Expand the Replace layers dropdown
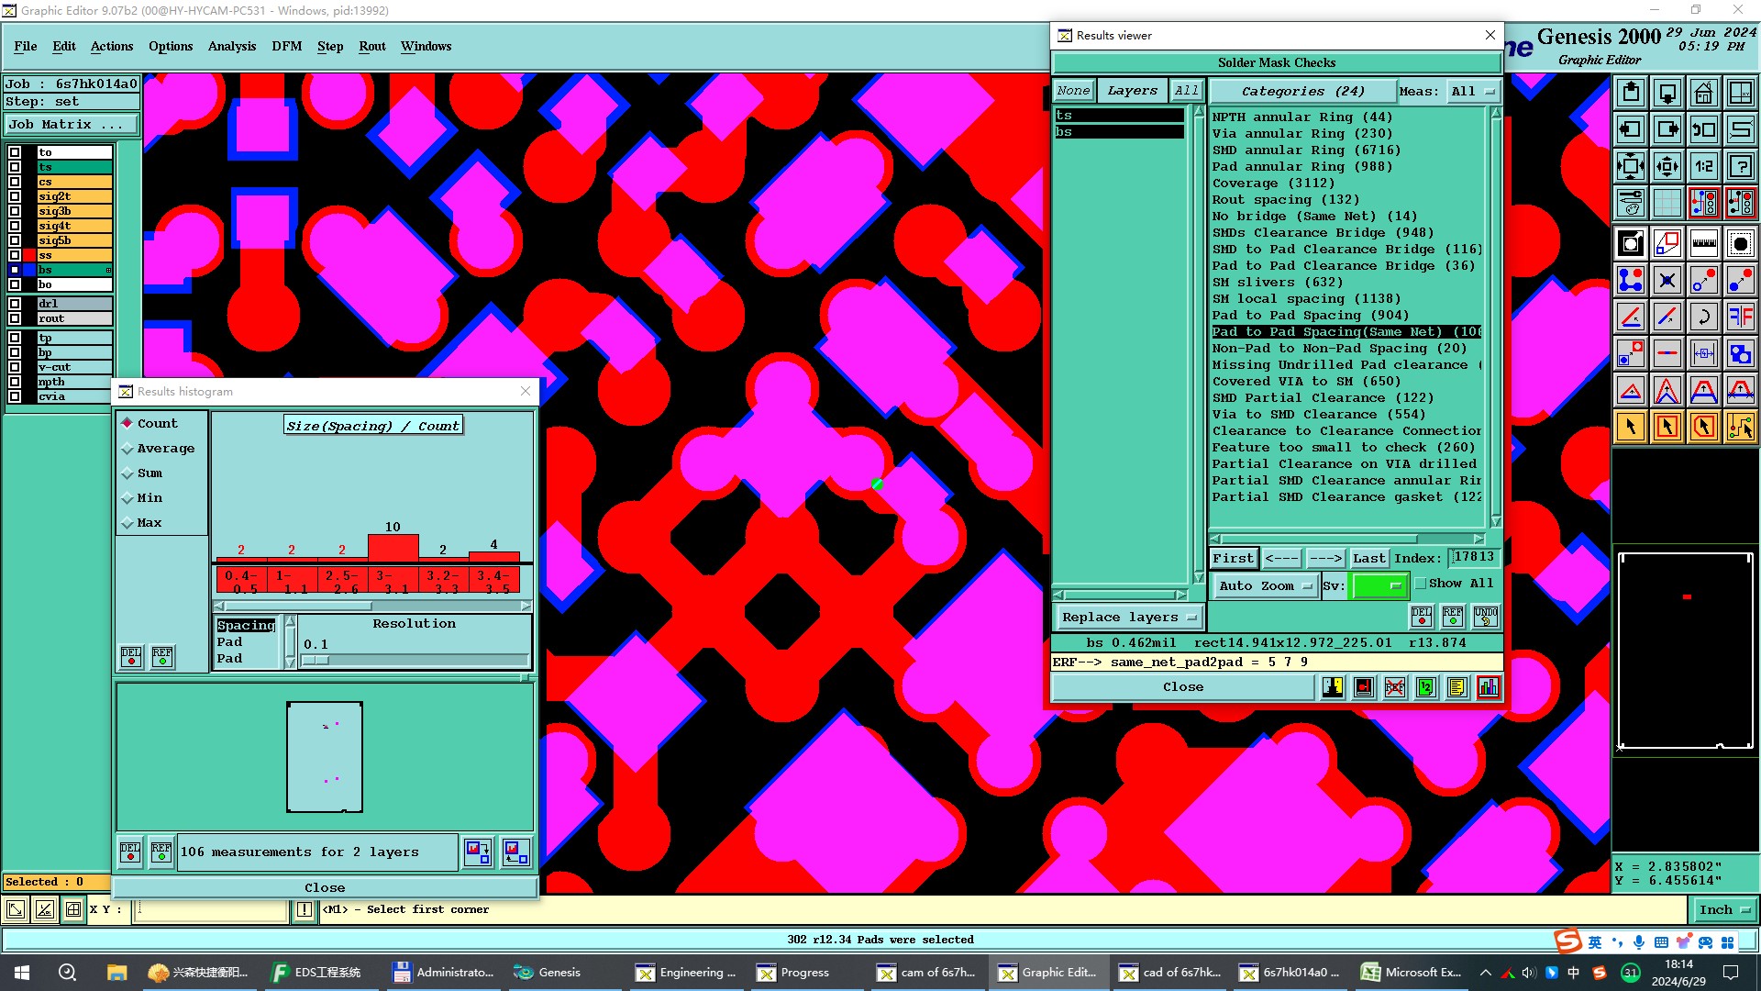This screenshot has width=1761, height=991. pos(1129,618)
